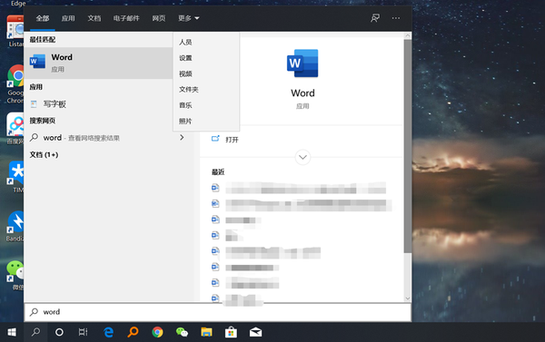
Task: Open the three-dots options menu
Action: coord(396,18)
